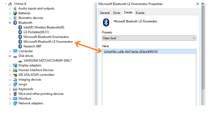221x118 pixels.
Task: Click the Intel(R) Wireless Bluetooth(R) device icon
Action: click(x=20, y=27)
